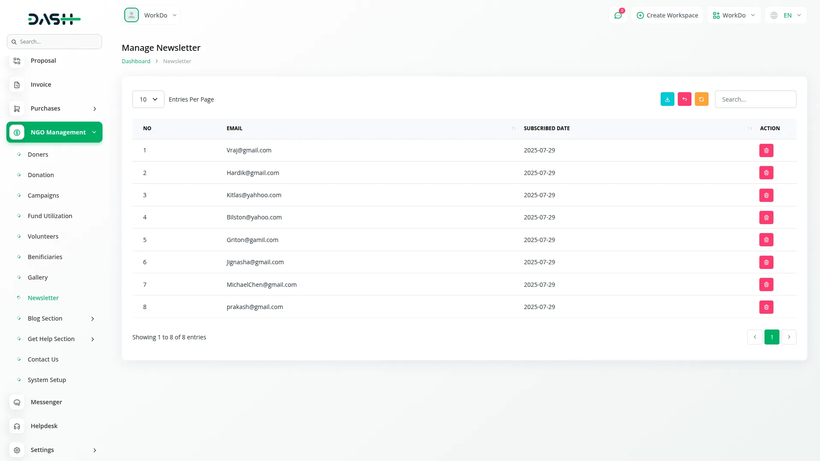
Task: Open Helpdesk from the sidebar
Action: 44,426
